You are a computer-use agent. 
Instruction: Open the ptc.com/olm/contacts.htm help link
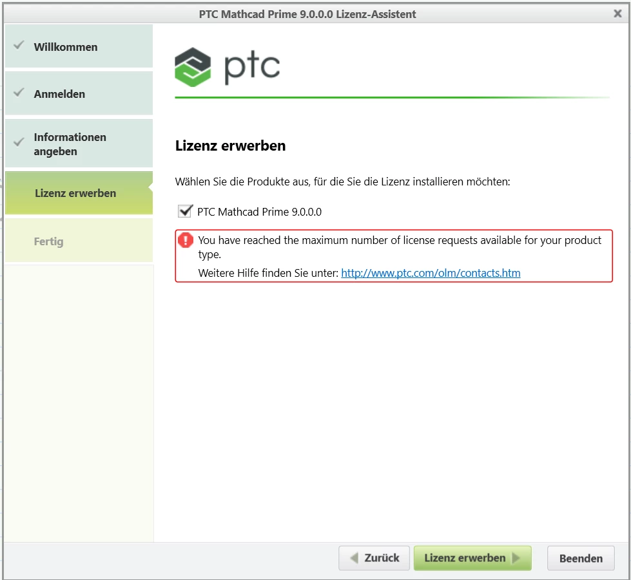point(431,273)
